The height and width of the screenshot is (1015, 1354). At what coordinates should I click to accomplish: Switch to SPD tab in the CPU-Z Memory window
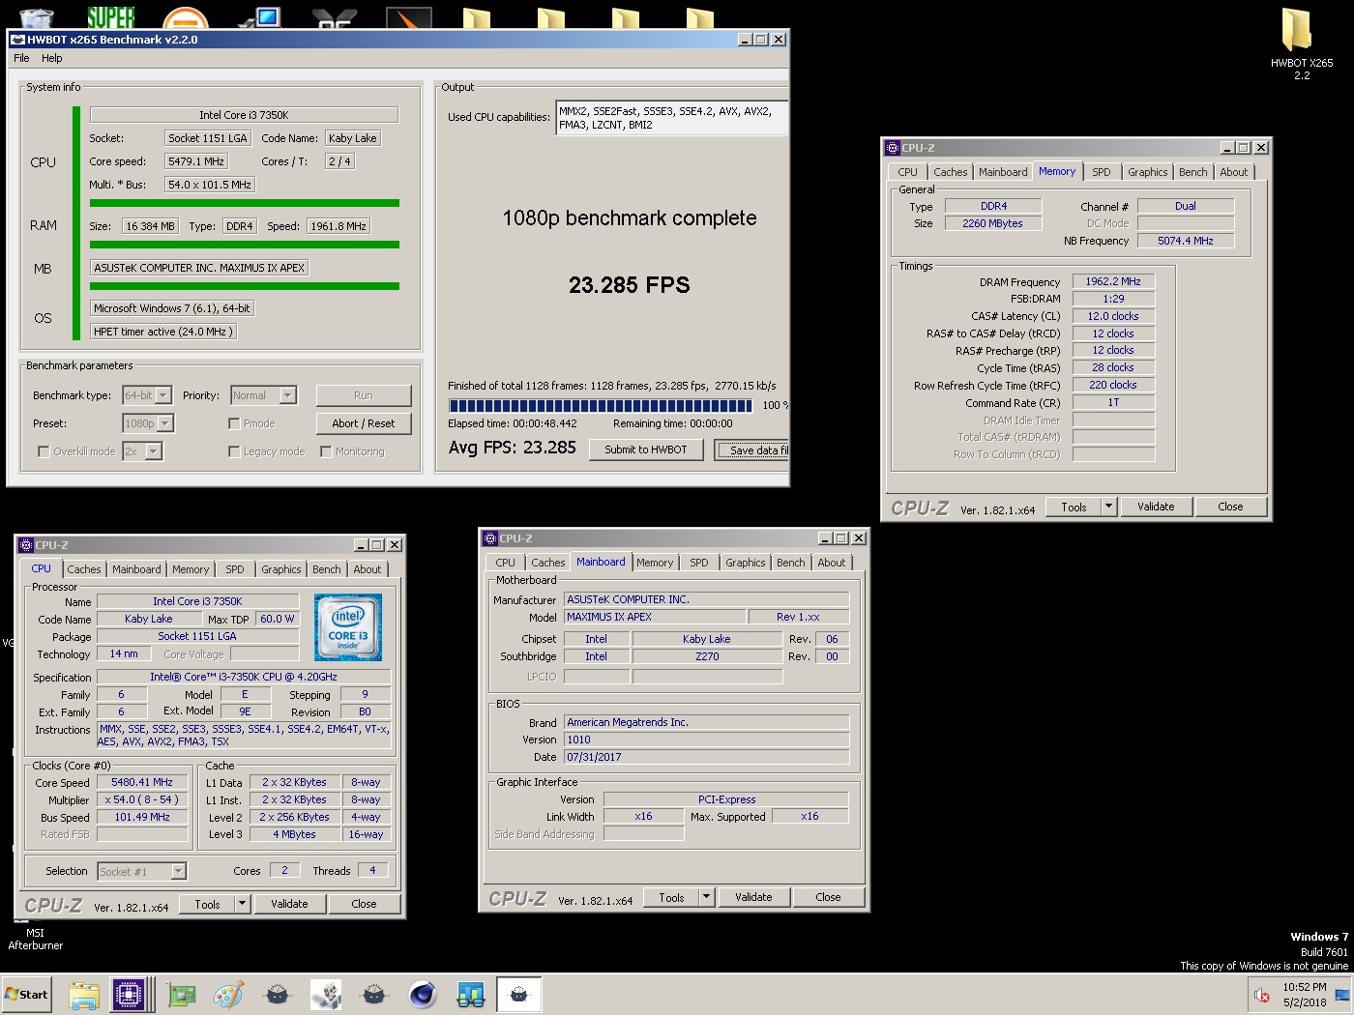click(1102, 172)
